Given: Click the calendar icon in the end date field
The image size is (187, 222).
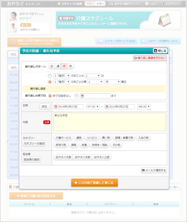Looking at the screenshot, I should point(107,107).
